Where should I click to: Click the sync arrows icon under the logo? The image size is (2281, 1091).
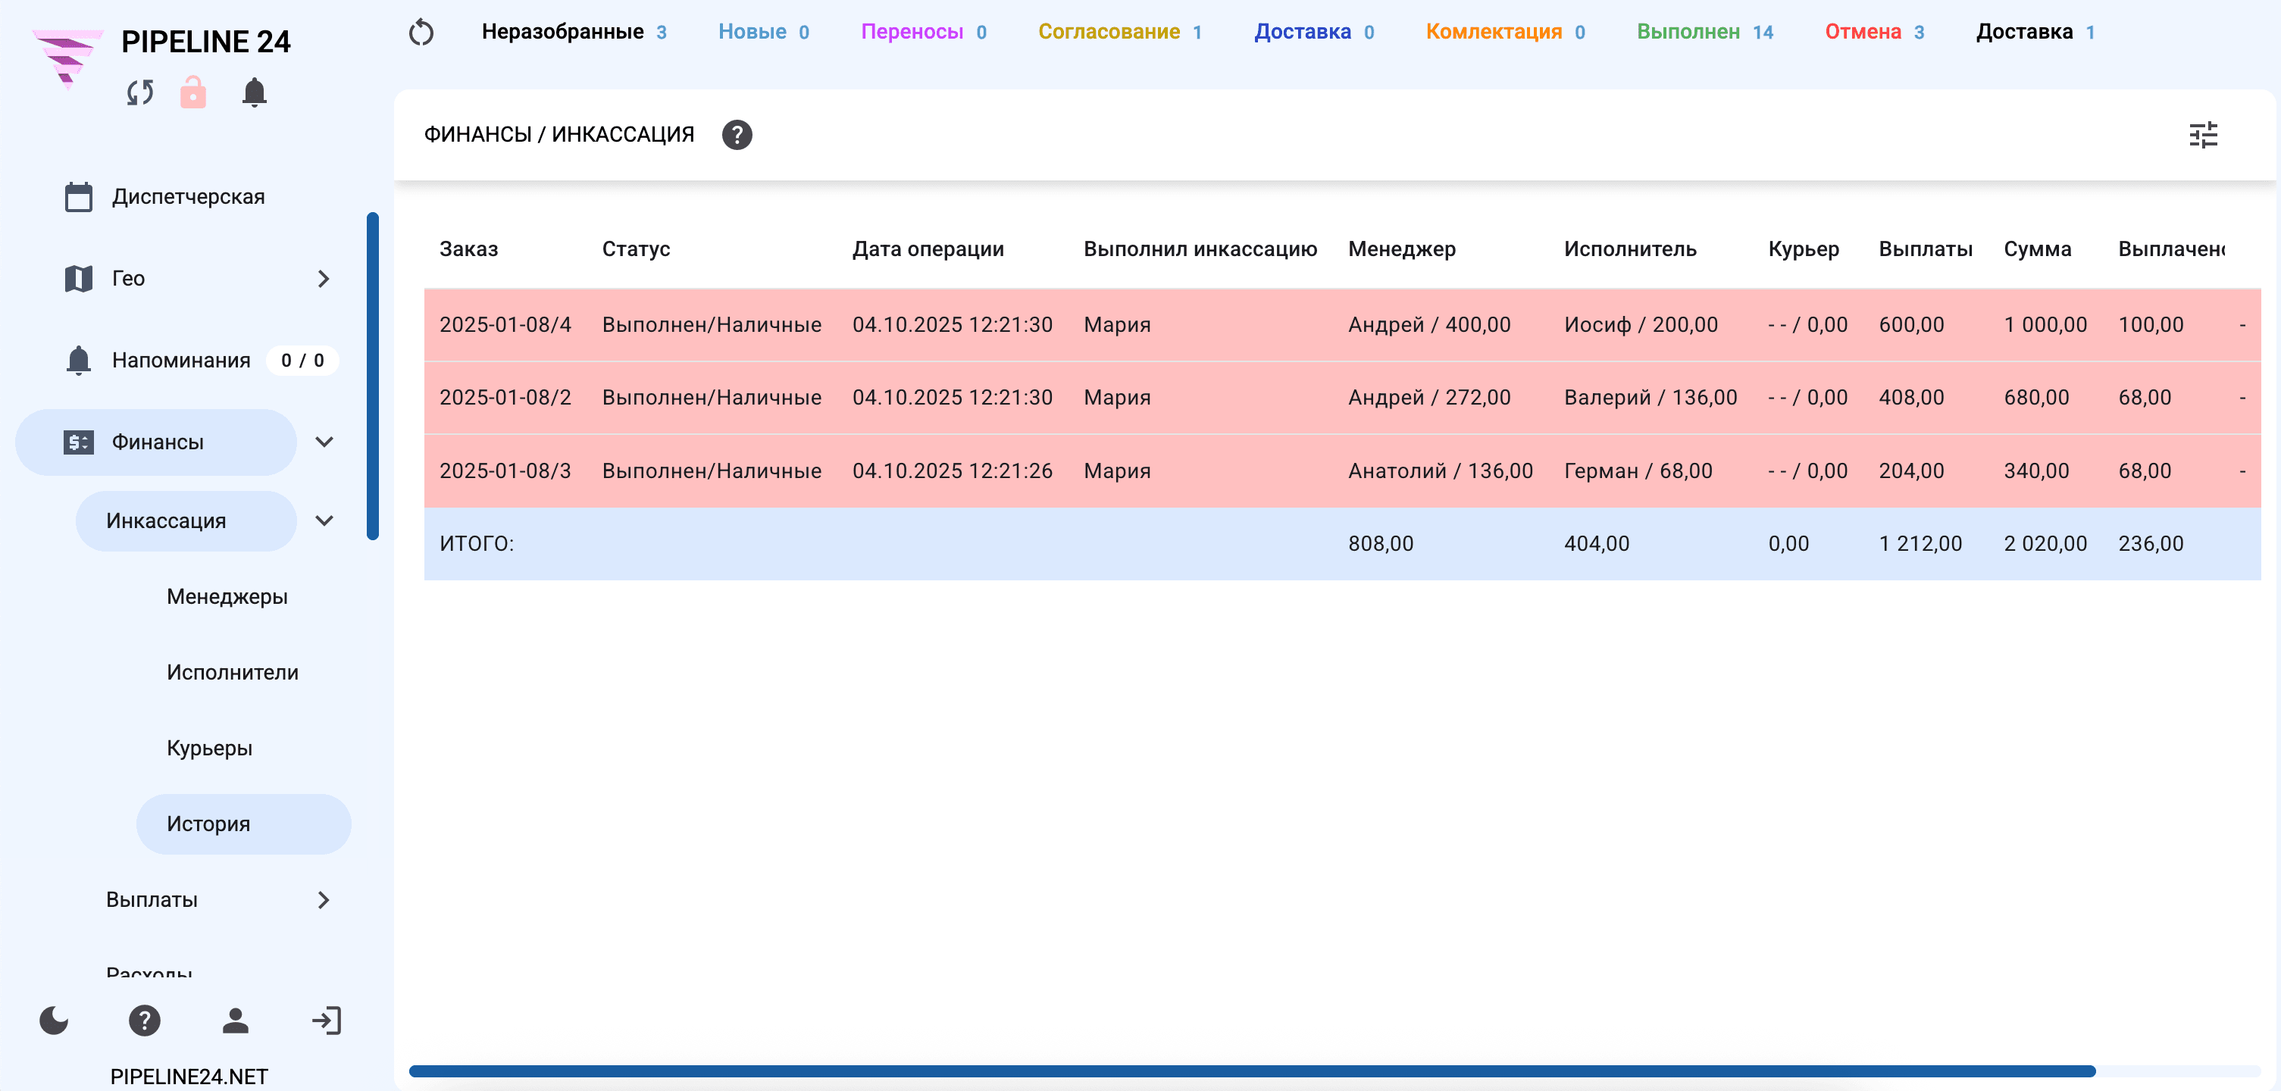click(x=140, y=92)
